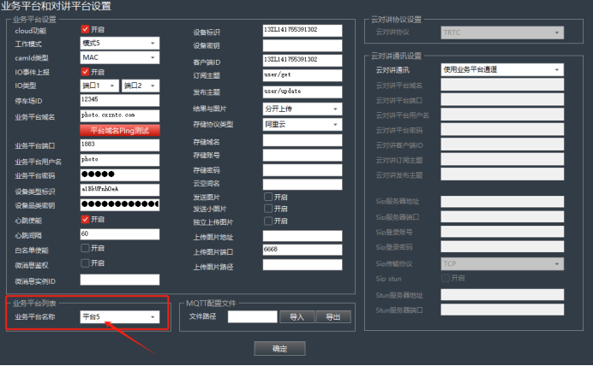The height and width of the screenshot is (366, 593).
Task: Click the 设备品类密钥 password field
Action: coord(120,204)
